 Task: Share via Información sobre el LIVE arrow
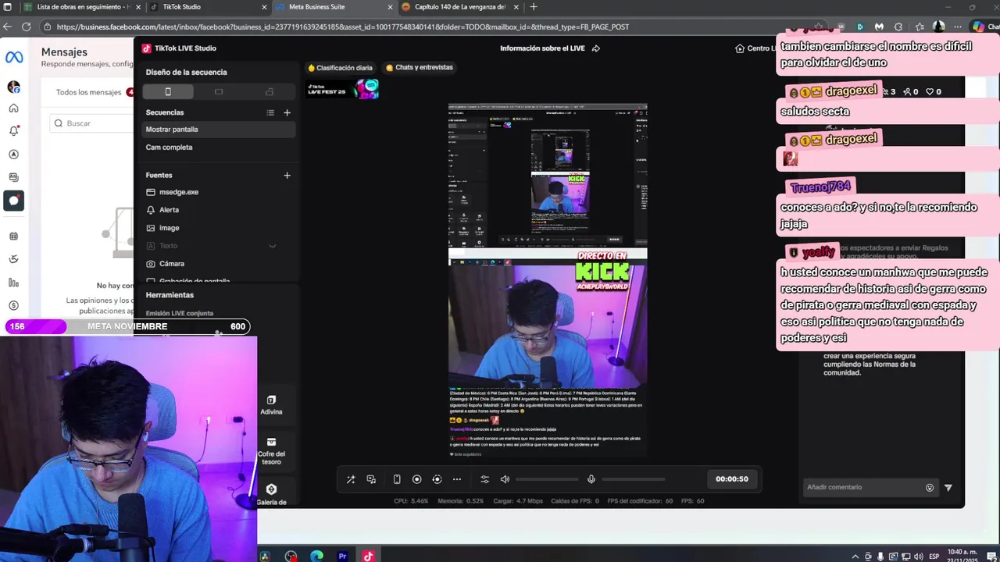pyautogui.click(x=596, y=48)
